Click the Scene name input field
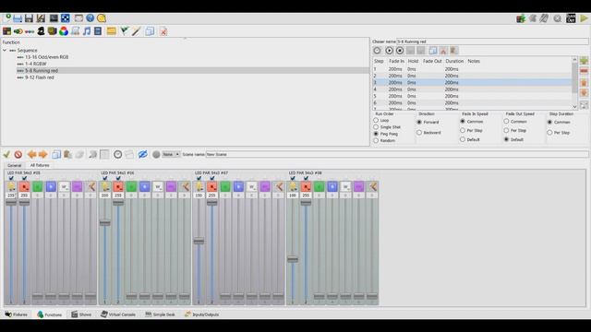 pos(397,154)
